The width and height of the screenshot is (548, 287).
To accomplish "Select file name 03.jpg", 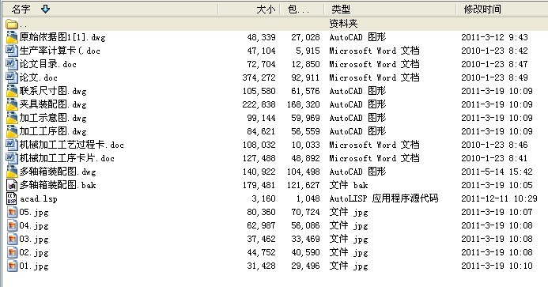I will (34, 239).
